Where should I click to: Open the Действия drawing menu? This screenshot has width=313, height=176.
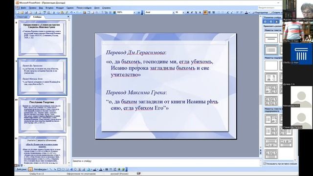22,169
